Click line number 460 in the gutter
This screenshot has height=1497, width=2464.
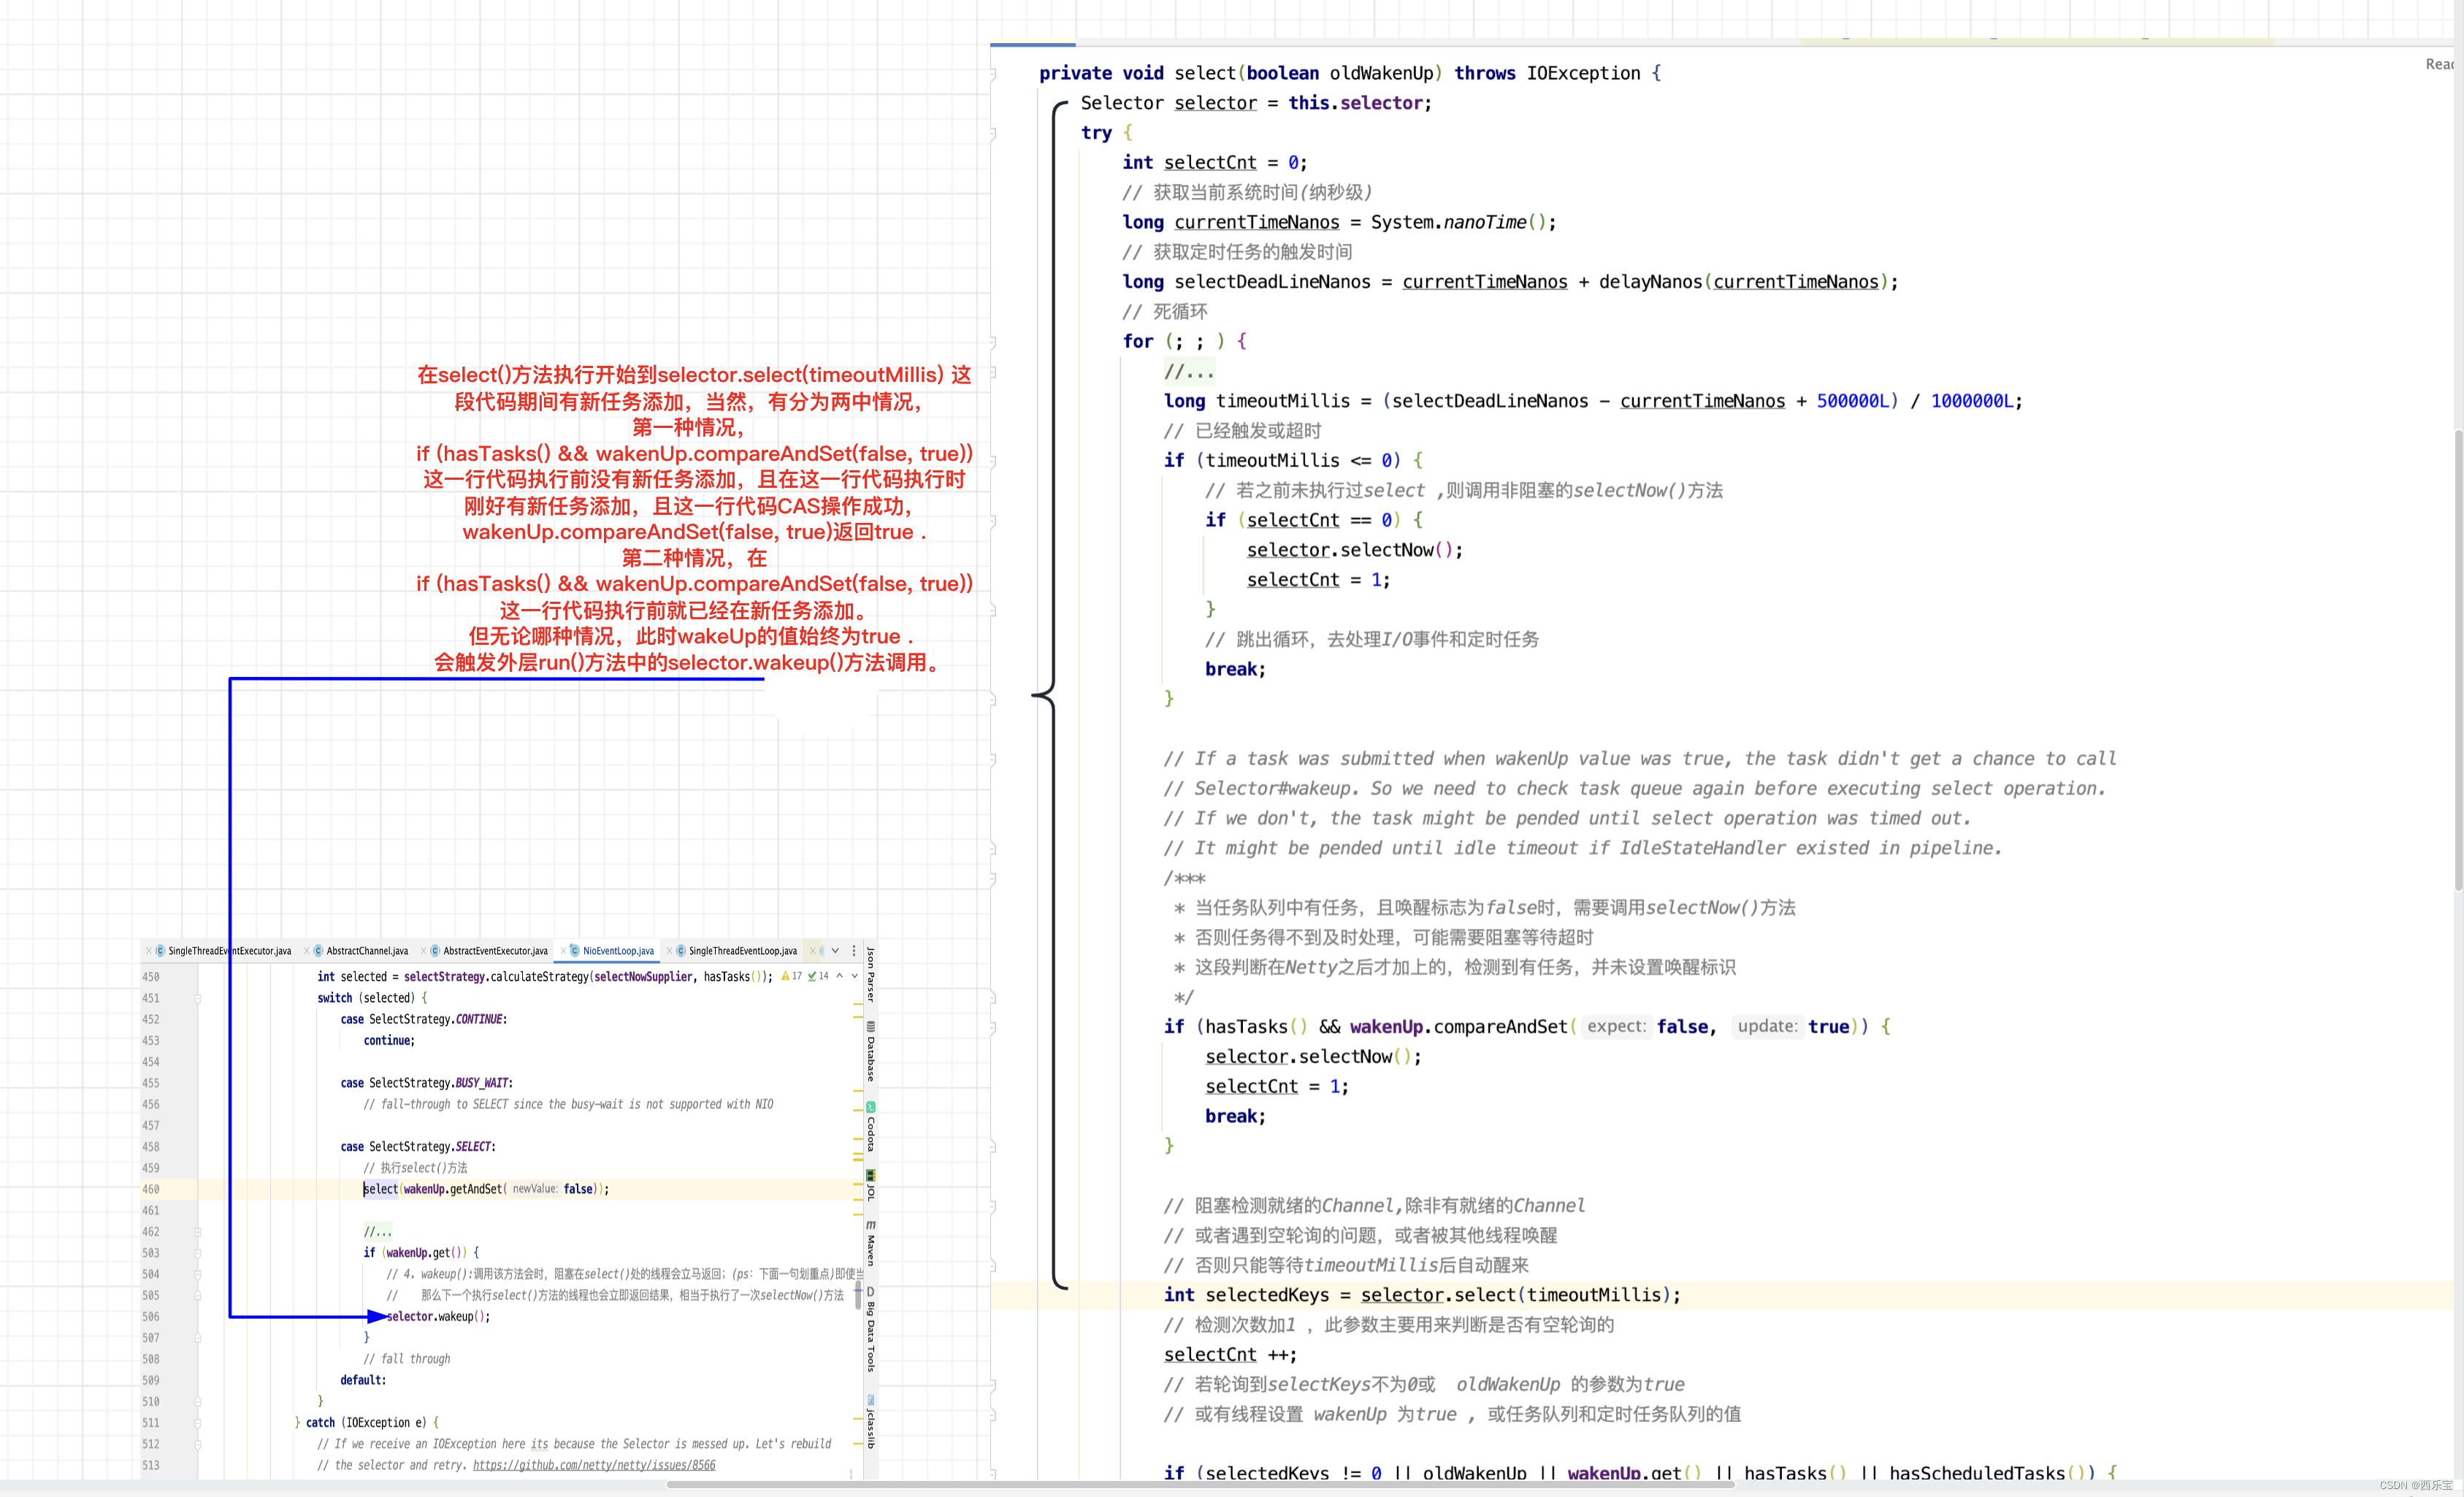pyautogui.click(x=151, y=1189)
